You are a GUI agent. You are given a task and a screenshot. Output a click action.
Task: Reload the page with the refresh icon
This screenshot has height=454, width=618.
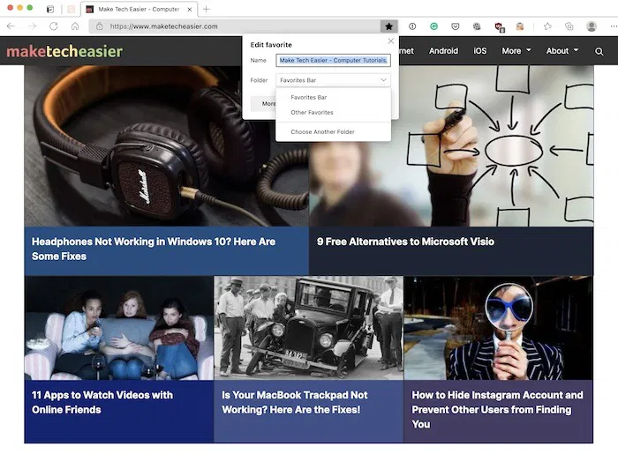pyautogui.click(x=54, y=26)
